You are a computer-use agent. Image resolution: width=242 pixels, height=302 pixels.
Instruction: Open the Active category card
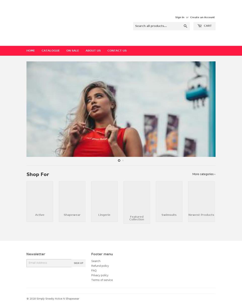(40, 202)
